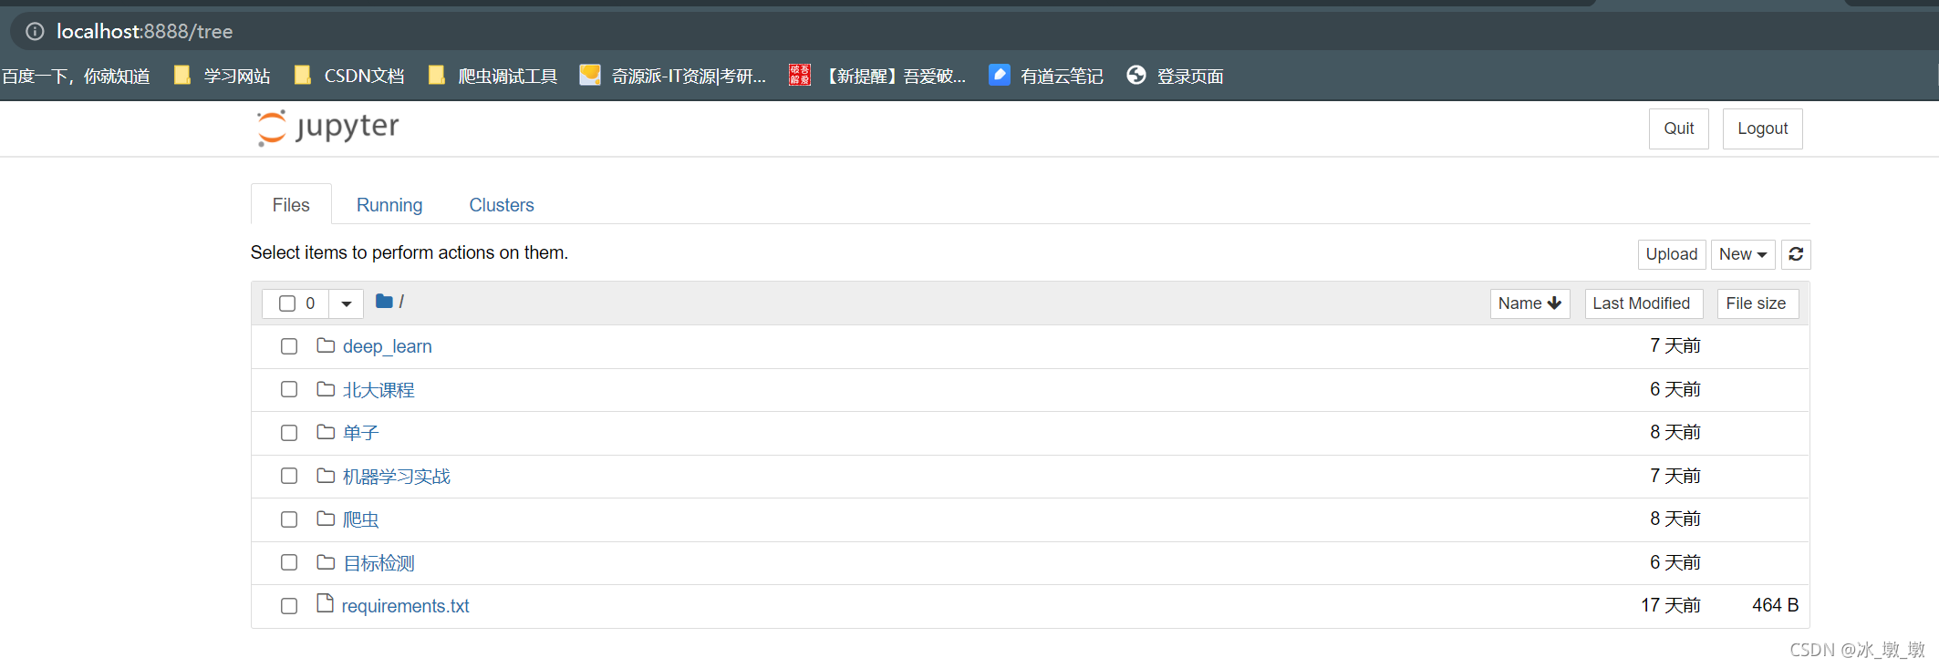Check the box for 机器学习实战
1939x668 pixels.
pyautogui.click(x=289, y=476)
